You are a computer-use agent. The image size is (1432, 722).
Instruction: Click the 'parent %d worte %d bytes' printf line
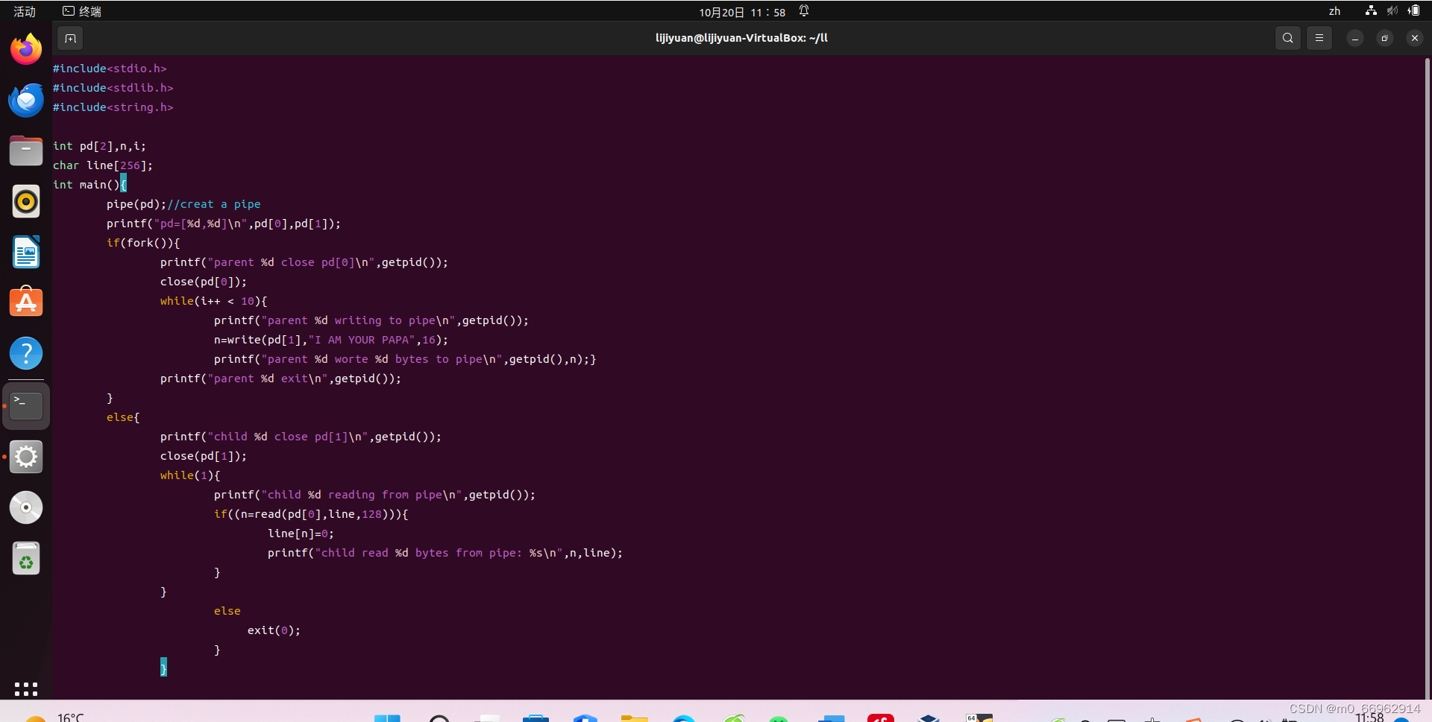click(404, 359)
